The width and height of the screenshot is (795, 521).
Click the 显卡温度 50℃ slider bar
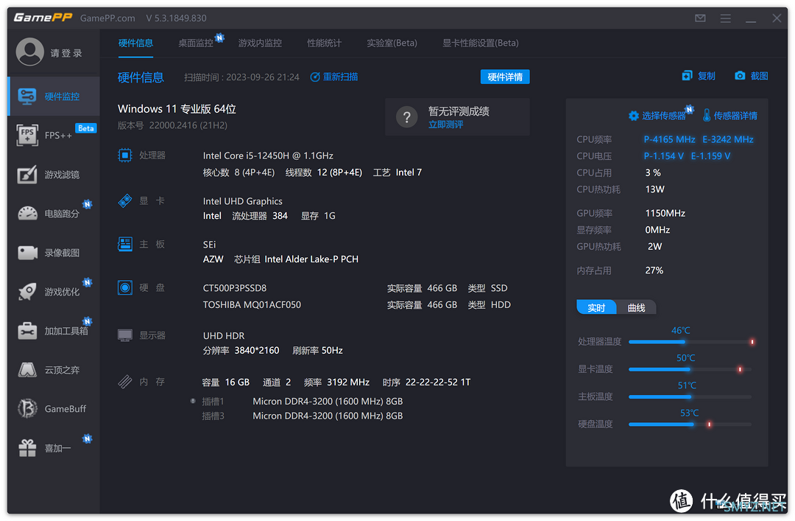690,369
